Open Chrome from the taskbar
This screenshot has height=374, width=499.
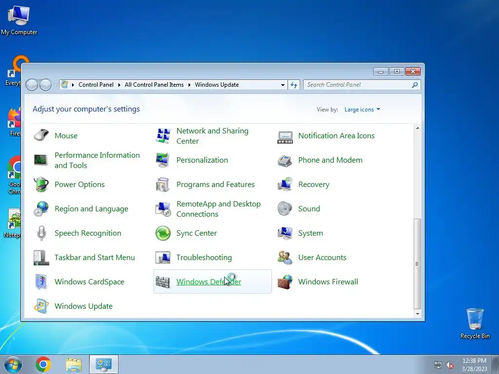pos(43,364)
